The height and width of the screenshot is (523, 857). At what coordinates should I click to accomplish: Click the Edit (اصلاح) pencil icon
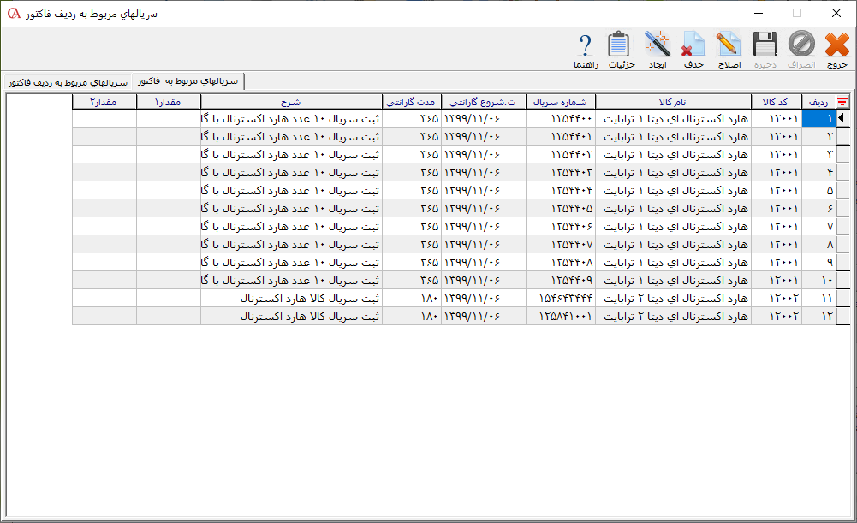pos(729,50)
